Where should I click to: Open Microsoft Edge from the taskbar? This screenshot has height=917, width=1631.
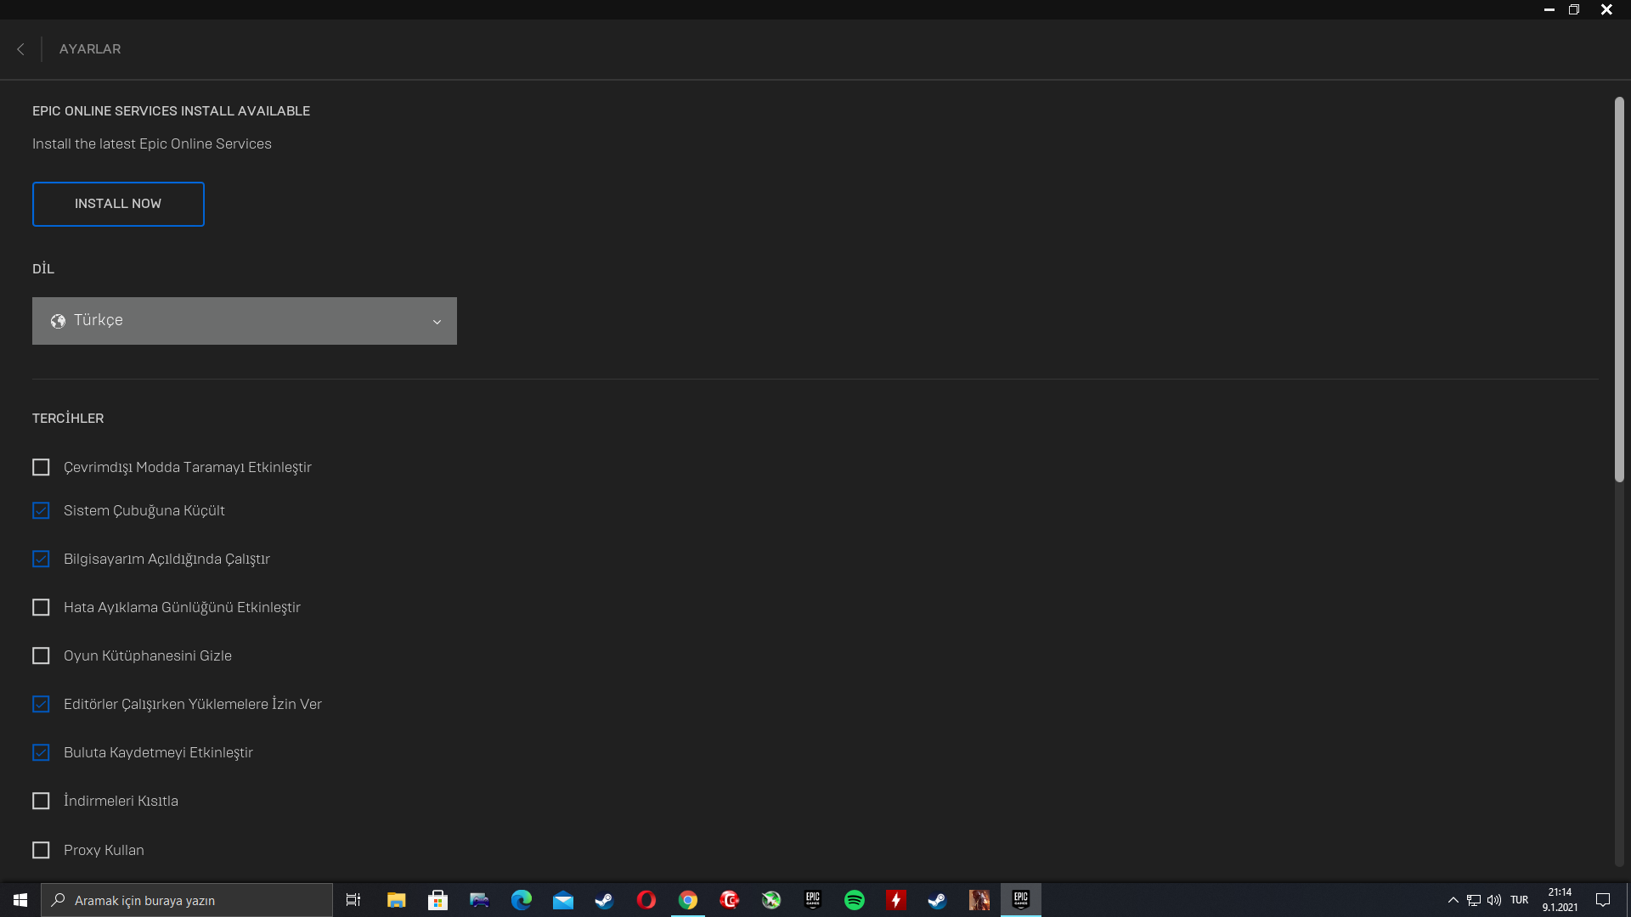[522, 900]
